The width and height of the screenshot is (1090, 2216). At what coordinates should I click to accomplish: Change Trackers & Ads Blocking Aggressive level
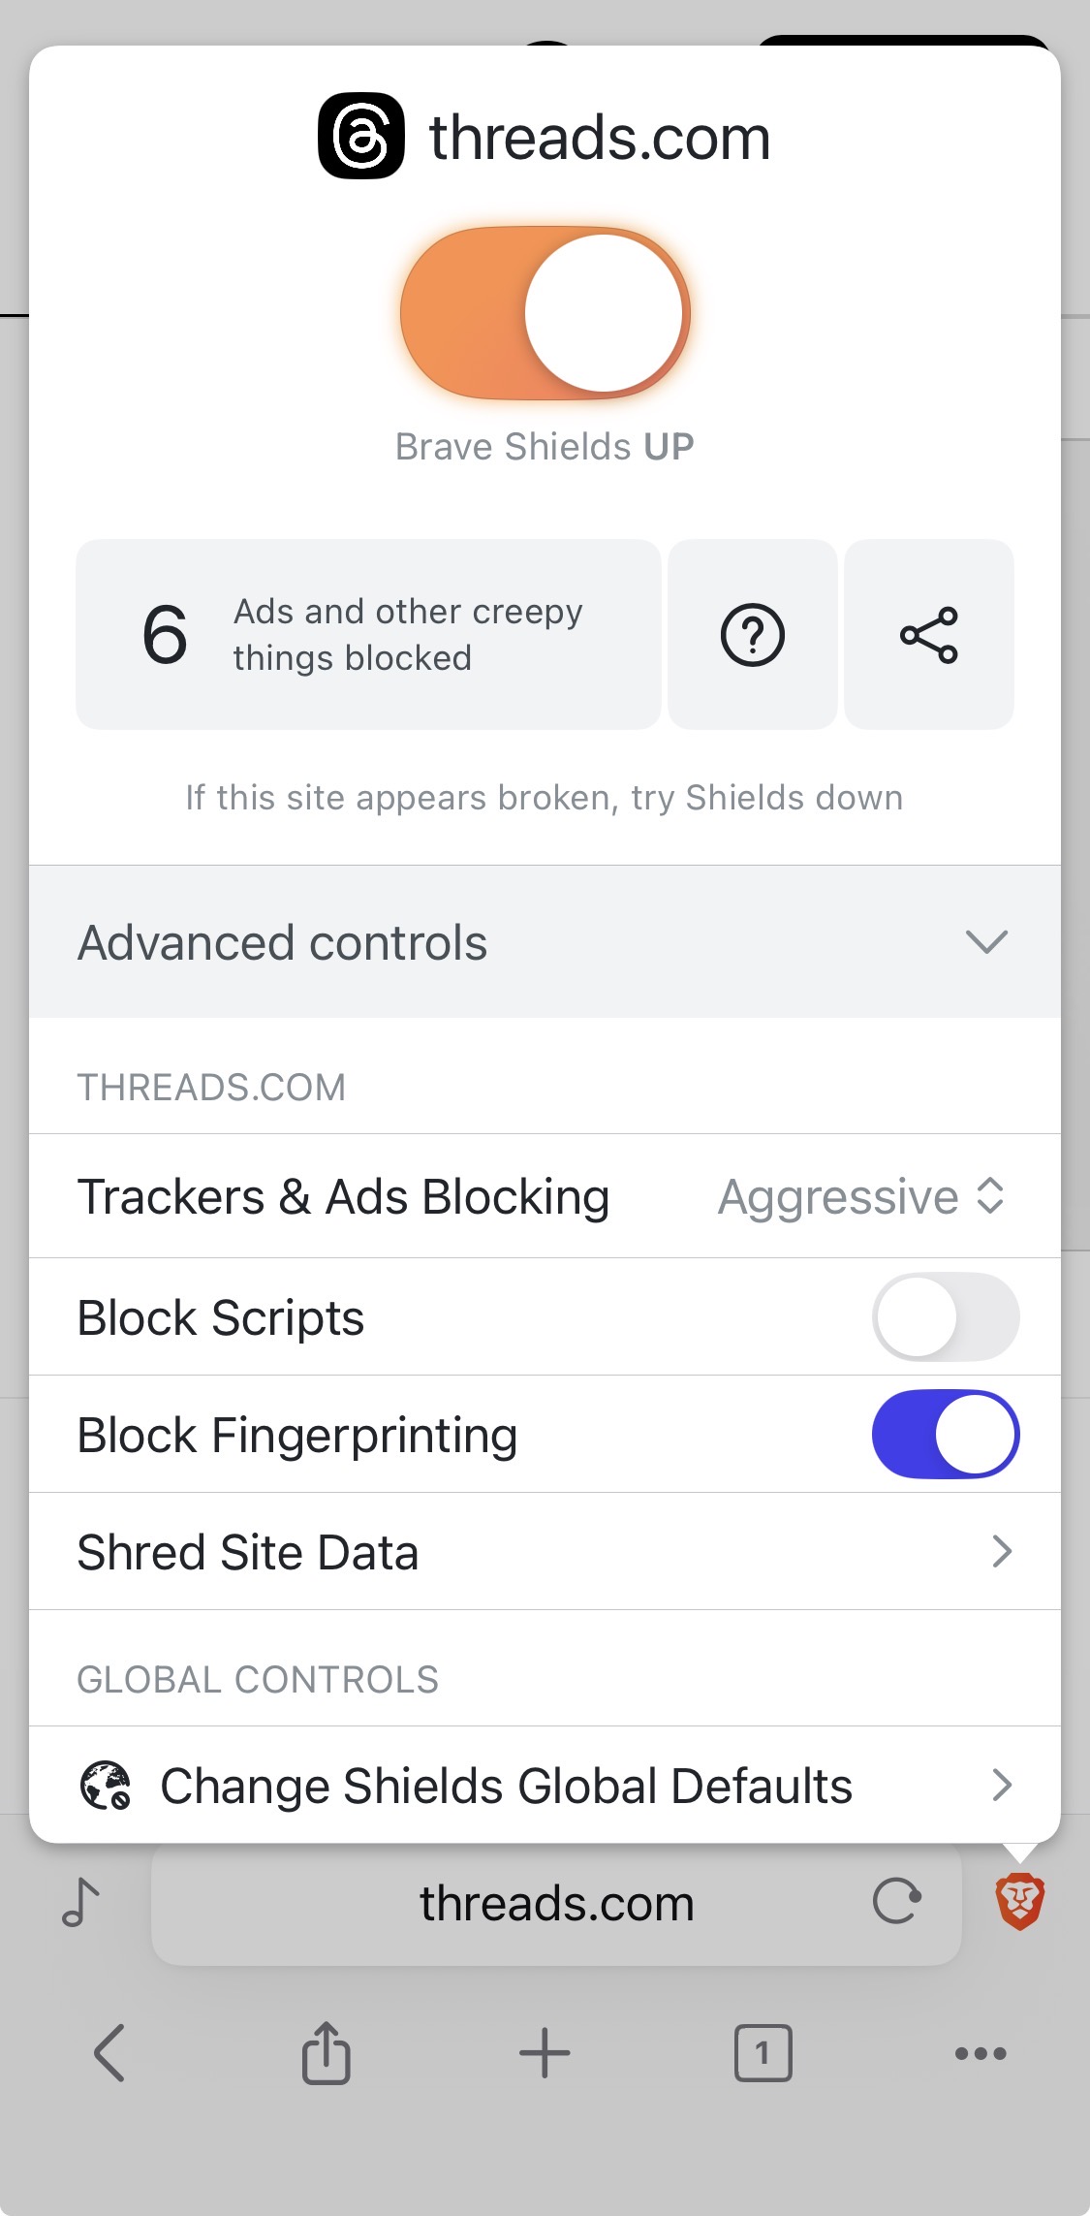[860, 1196]
